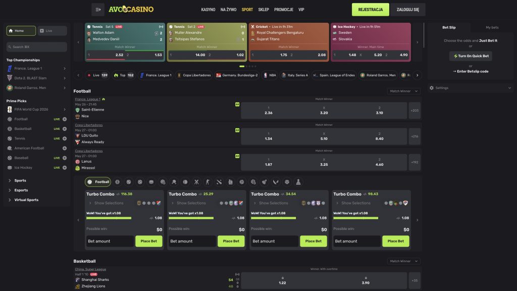Select the Home toggle in sidebar
517x291 pixels.
coord(21,31)
